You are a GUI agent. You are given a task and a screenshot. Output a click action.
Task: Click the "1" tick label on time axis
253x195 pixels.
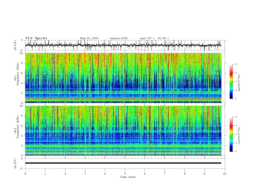45,174
